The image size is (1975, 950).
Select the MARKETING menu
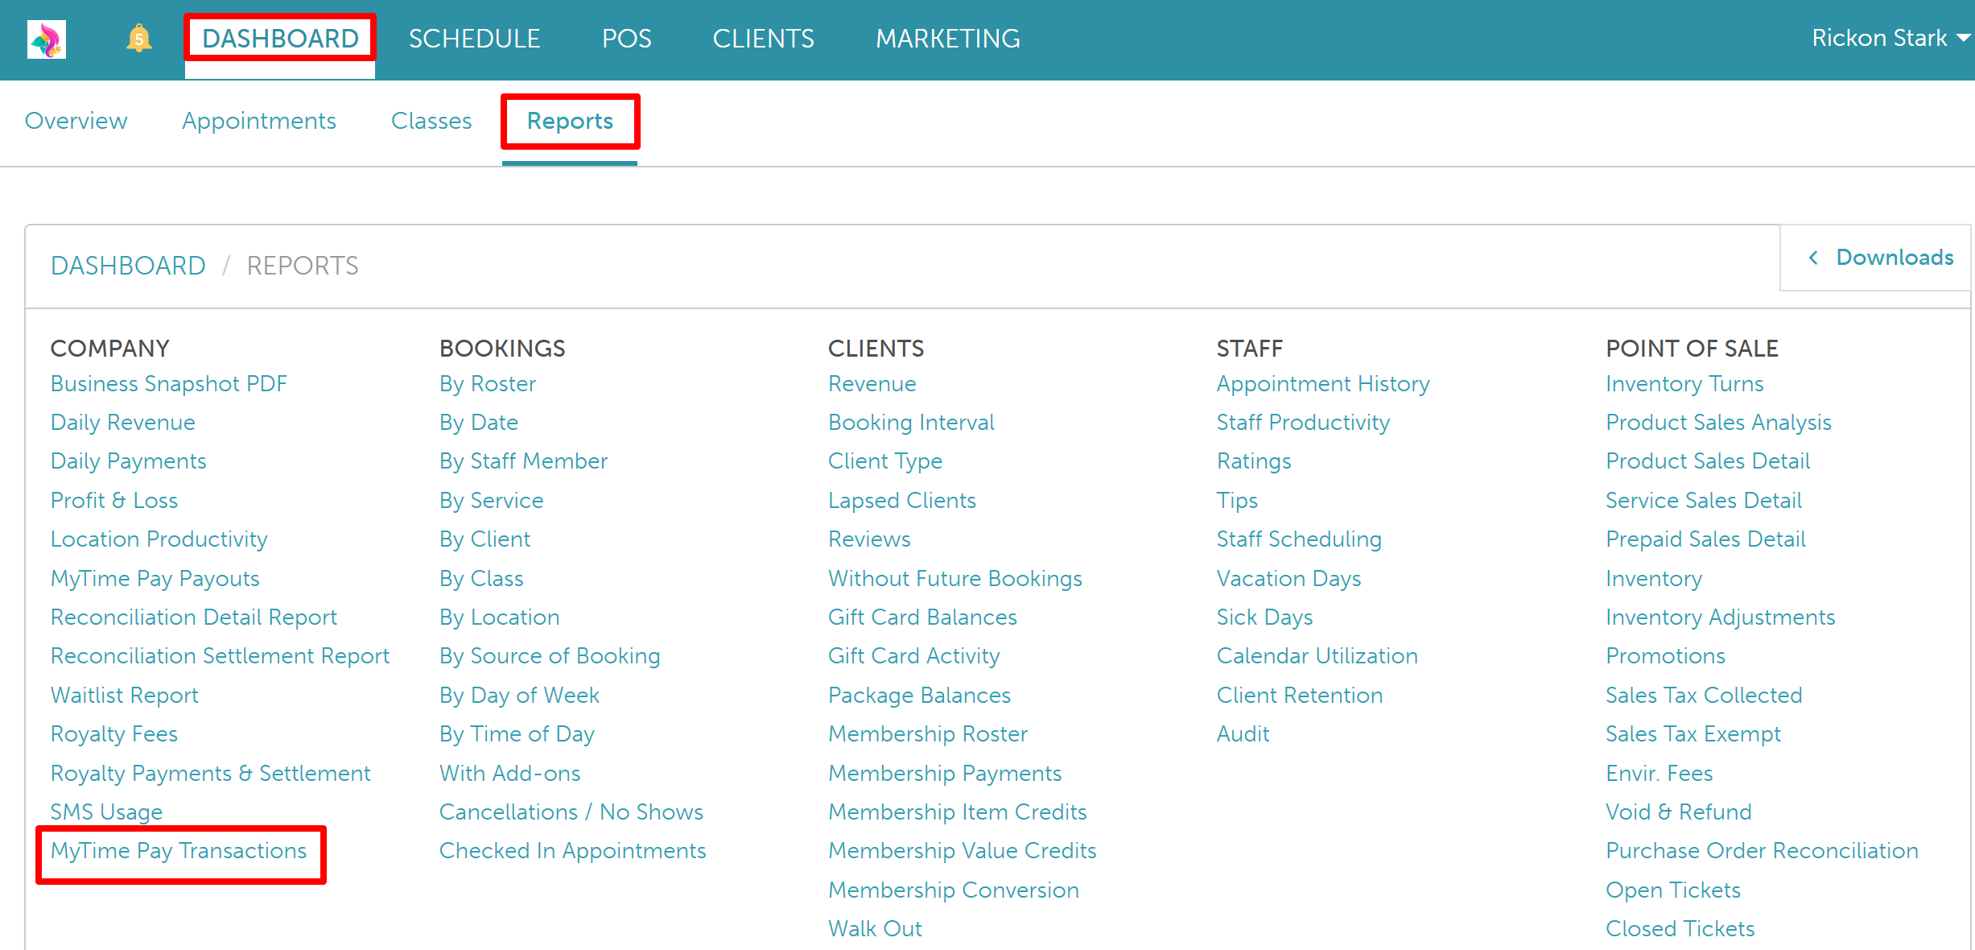click(947, 39)
